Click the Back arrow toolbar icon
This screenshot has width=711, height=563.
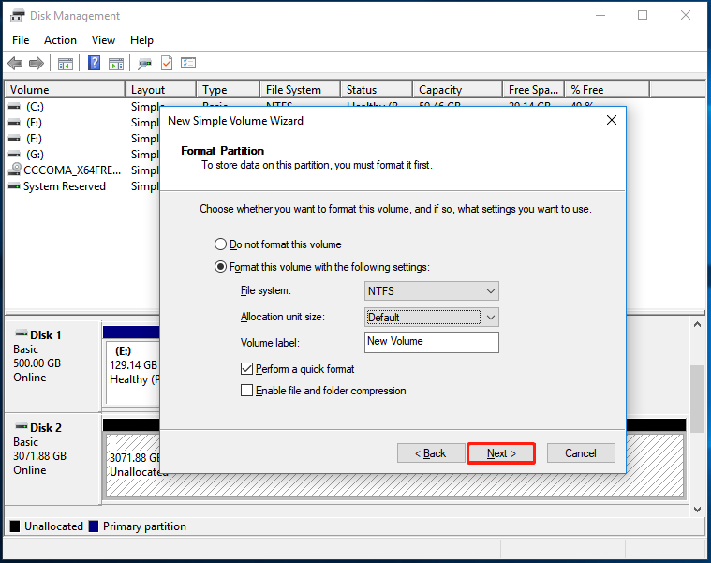tap(15, 63)
